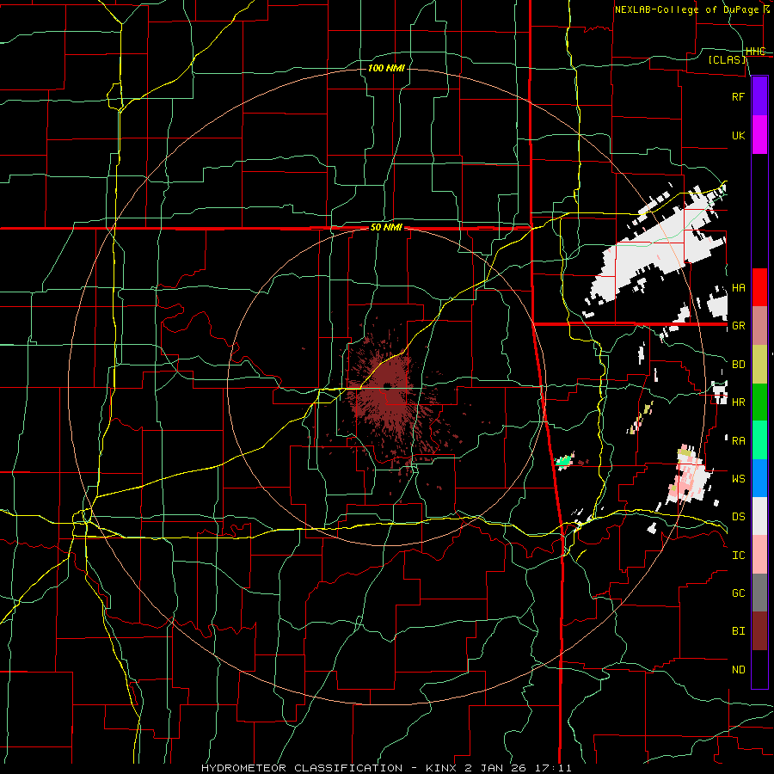Click the RA label in the legend
Screen dimensions: 774x774
coord(739,441)
